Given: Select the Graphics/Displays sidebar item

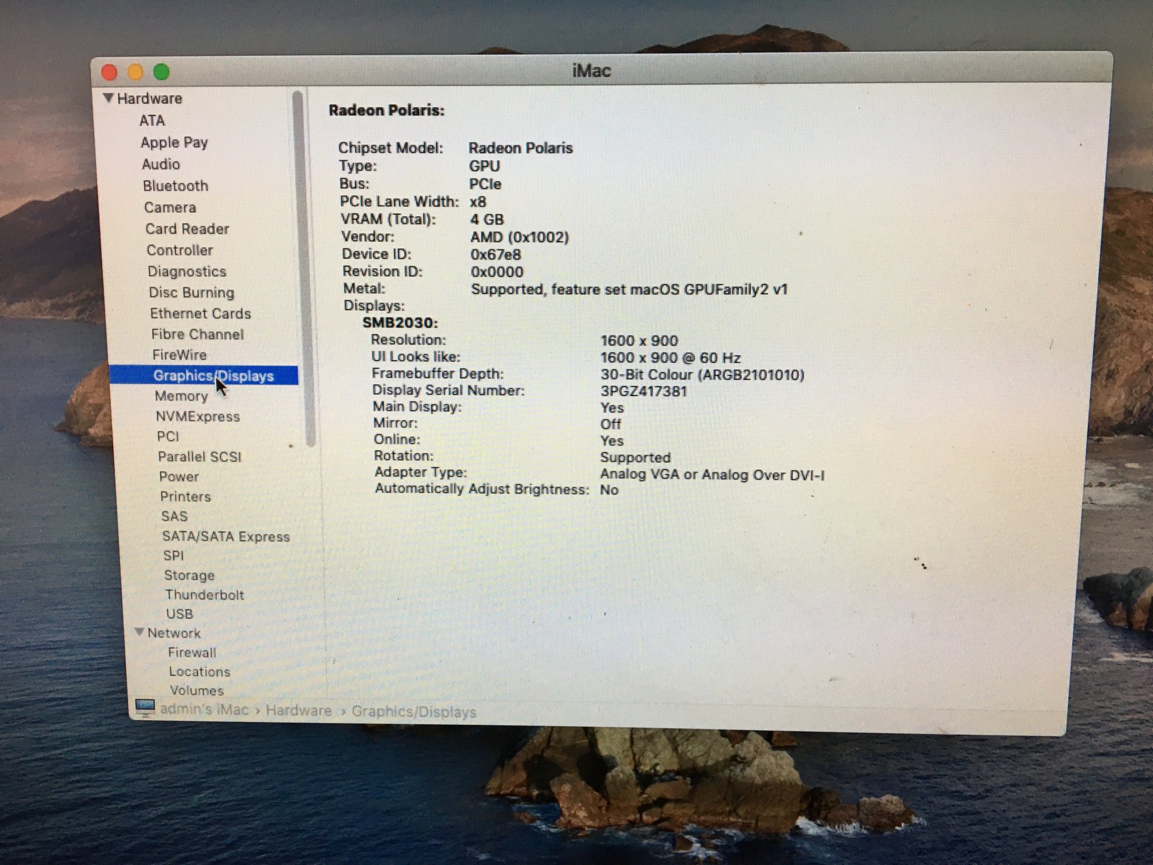Looking at the screenshot, I should pos(213,376).
